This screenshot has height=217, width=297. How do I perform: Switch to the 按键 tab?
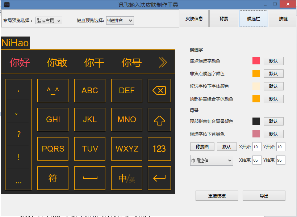[283, 19]
